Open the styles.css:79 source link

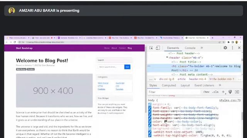tap(230, 100)
